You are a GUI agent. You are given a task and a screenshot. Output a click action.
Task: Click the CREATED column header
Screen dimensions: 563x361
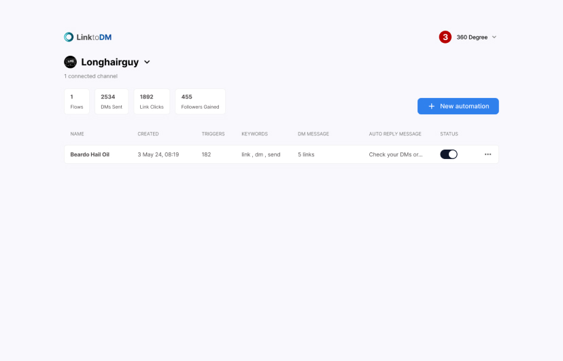coord(148,134)
